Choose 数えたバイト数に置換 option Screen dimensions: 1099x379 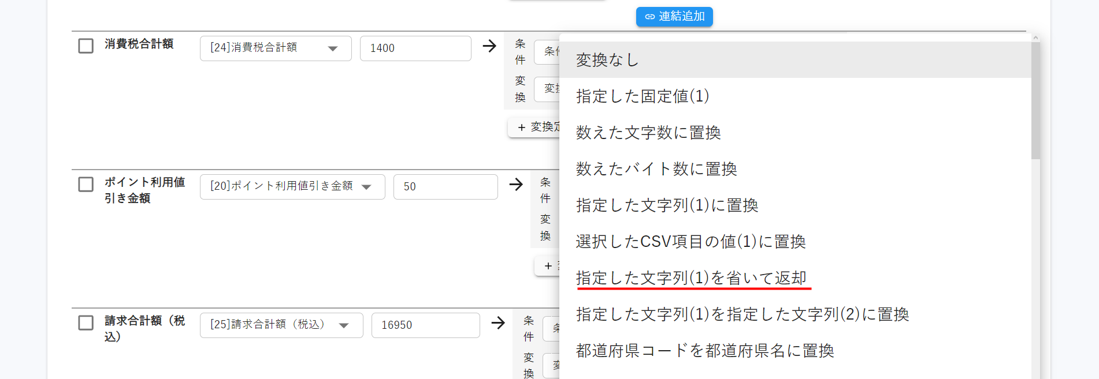(656, 169)
